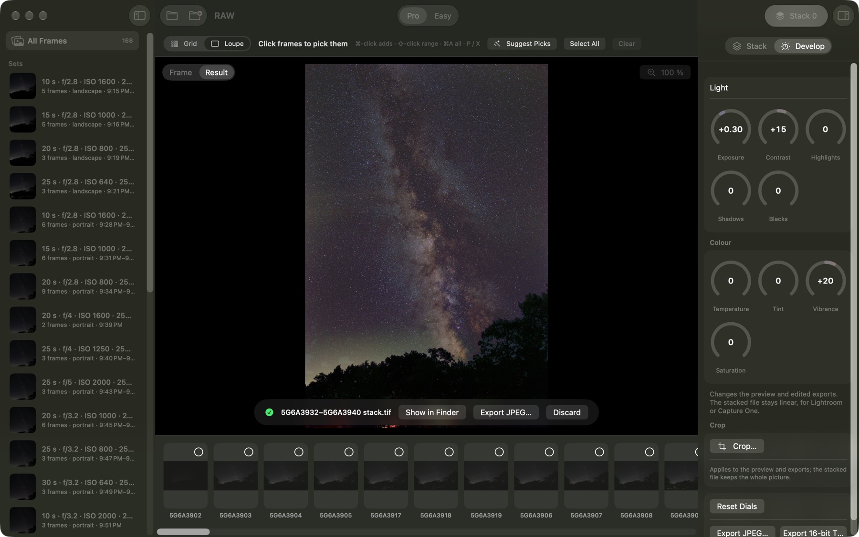
Task: Switch to Grid view
Action: pyautogui.click(x=184, y=43)
